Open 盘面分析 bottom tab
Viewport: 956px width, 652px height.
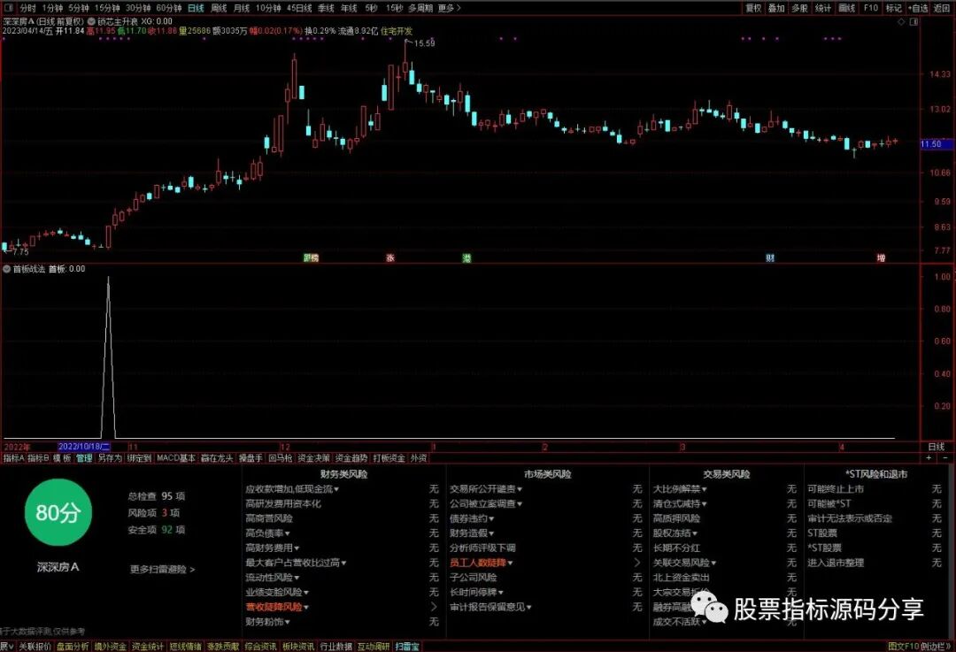click(73, 647)
